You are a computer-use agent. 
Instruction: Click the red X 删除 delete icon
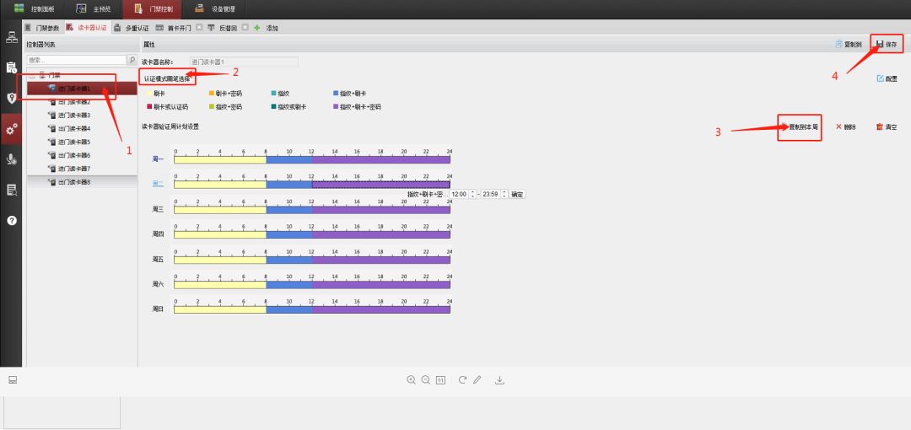[x=838, y=126]
